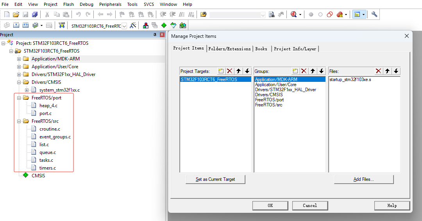Select FreeRTOS/src in Groups list
Image resolution: width=422 pixels, height=221 pixels.
(x=268, y=105)
